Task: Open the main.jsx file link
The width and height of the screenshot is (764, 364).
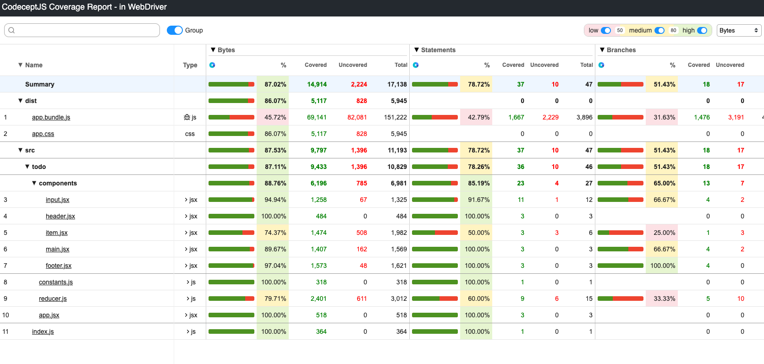Action: 58,249
